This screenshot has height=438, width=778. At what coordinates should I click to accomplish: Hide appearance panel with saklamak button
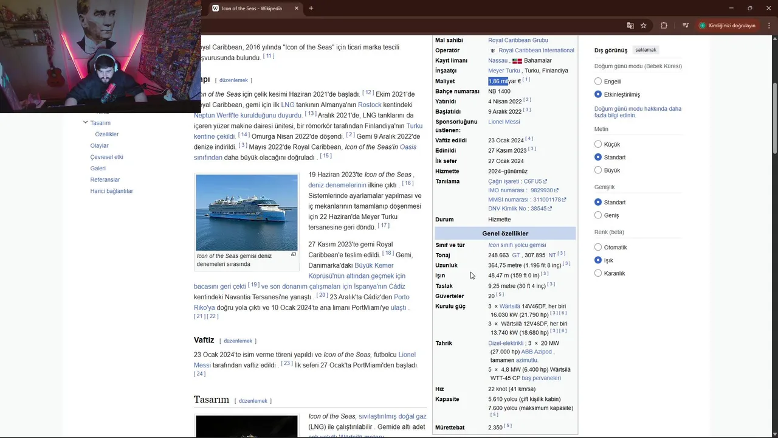[646, 50]
